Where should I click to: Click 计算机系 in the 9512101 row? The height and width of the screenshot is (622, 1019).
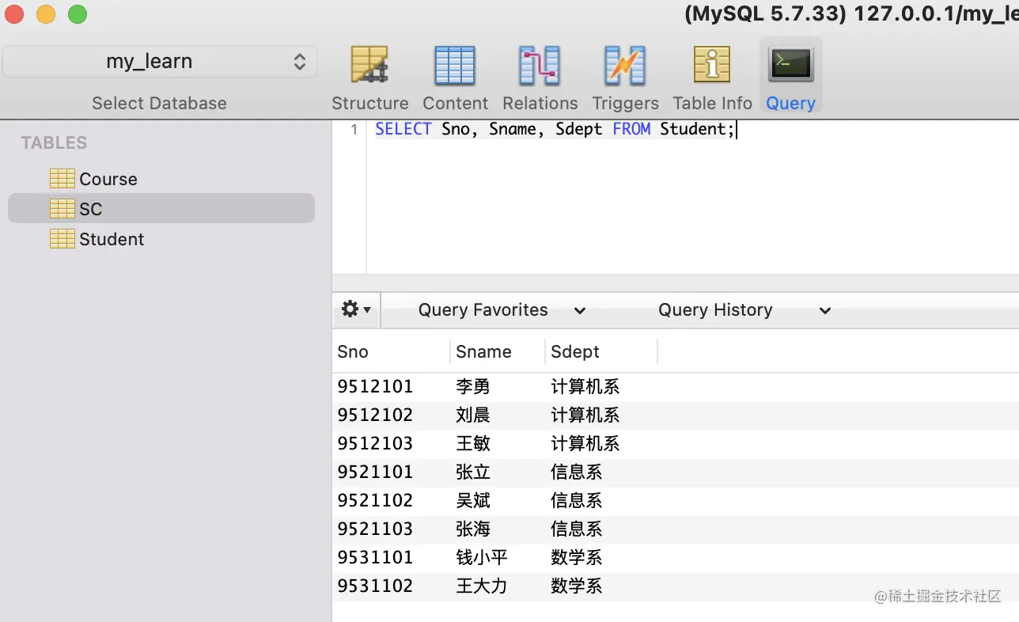[x=585, y=387]
